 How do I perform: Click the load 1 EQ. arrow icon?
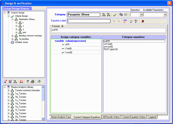(x=6, y=81)
